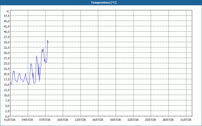Select the 40,0 y-axis label
The image size is (202, 126).
(x=7, y=32)
